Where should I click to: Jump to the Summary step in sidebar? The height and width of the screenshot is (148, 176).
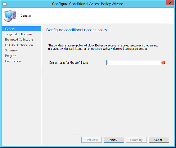pyautogui.click(x=11, y=50)
